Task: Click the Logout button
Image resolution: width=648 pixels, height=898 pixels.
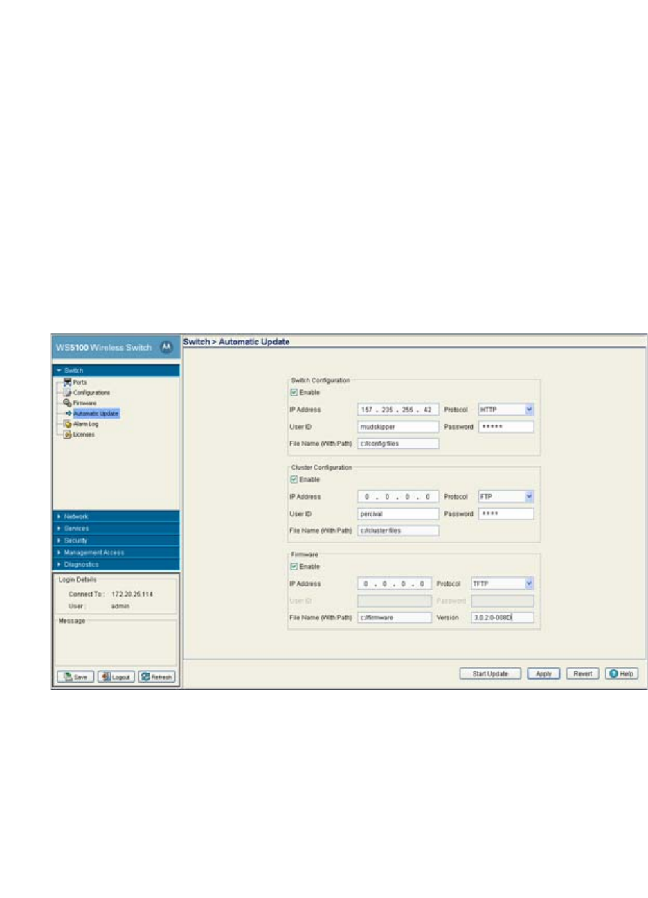Action: pos(116,677)
